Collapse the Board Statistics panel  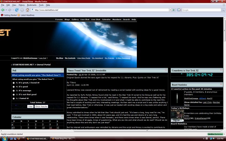pyautogui.click(x=221, y=84)
